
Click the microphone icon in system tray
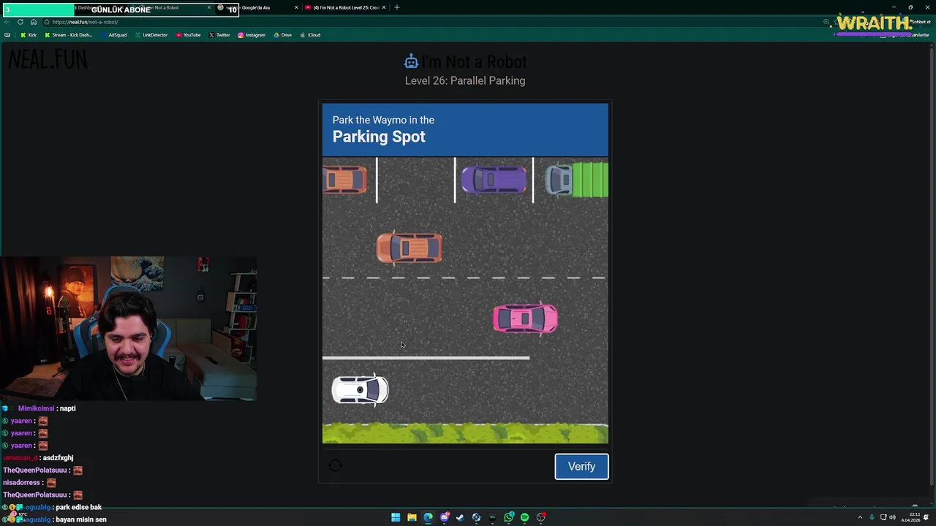tap(872, 517)
